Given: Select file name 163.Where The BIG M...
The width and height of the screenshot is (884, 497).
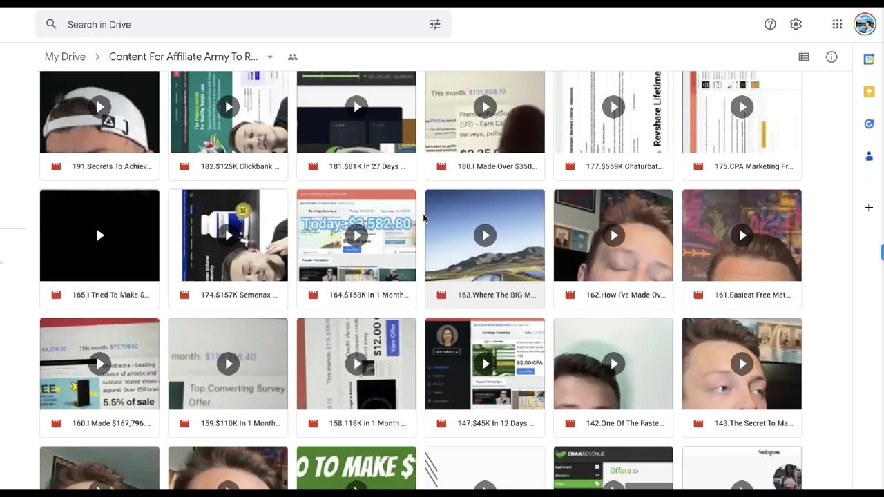Looking at the screenshot, I should tap(497, 295).
